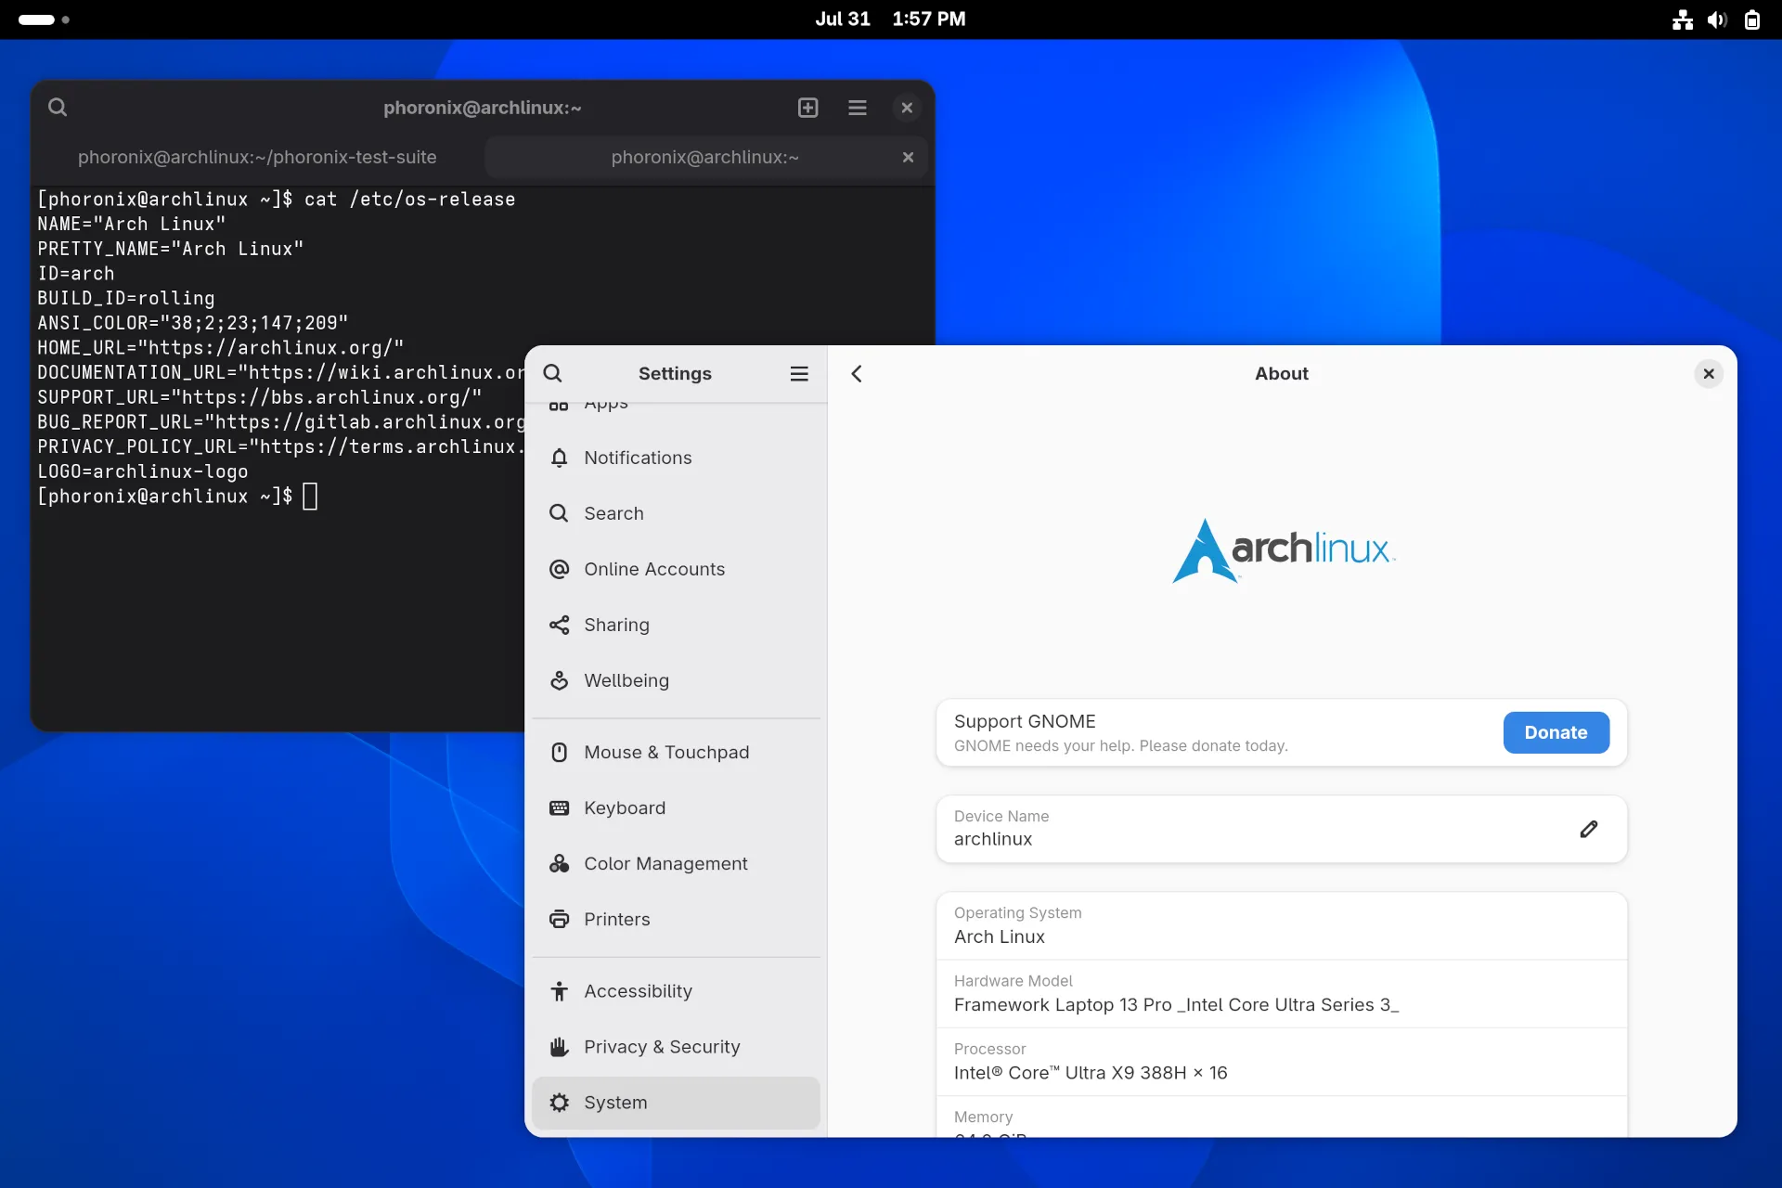The height and width of the screenshot is (1188, 1782).
Task: Open the Activities workspace indicator
Action: point(44,19)
